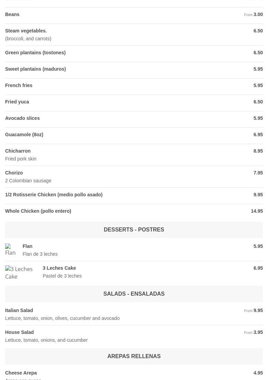
Task: Open Guacamole (8oz) item
Action: [x=24, y=135]
